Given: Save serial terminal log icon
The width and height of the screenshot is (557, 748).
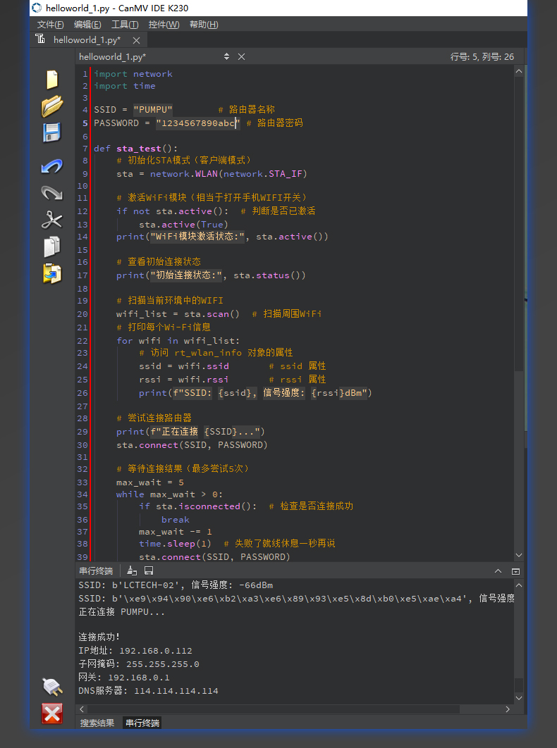Looking at the screenshot, I should [x=149, y=571].
